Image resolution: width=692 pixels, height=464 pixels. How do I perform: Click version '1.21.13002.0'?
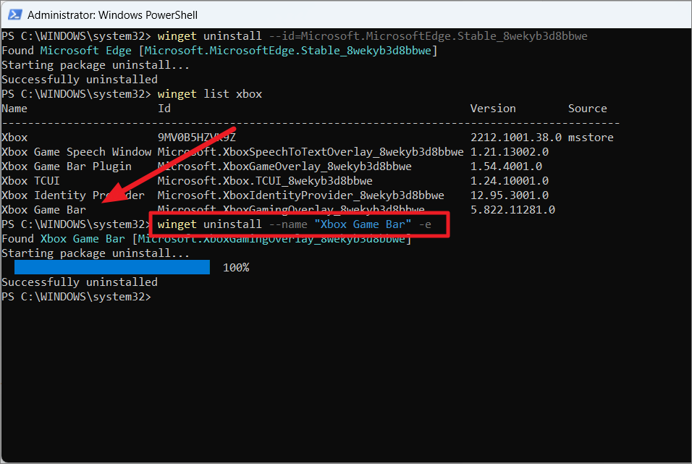(510, 152)
